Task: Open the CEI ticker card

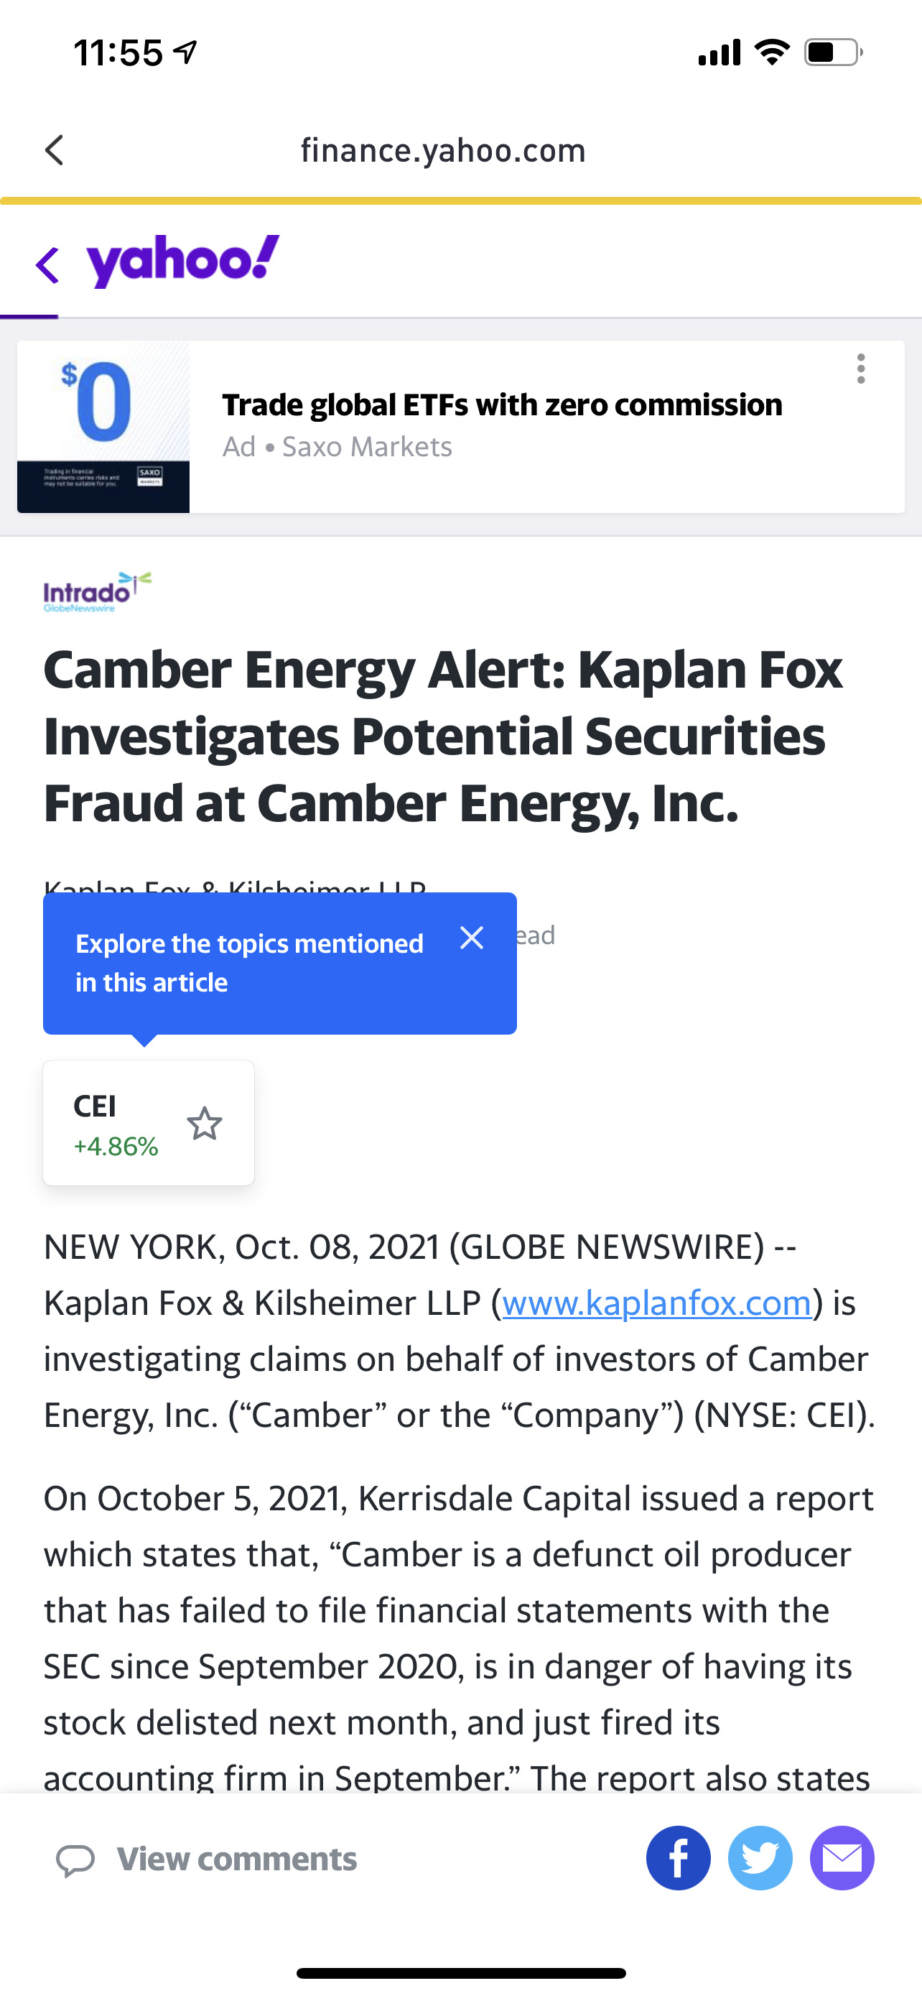Action: (x=116, y=1123)
